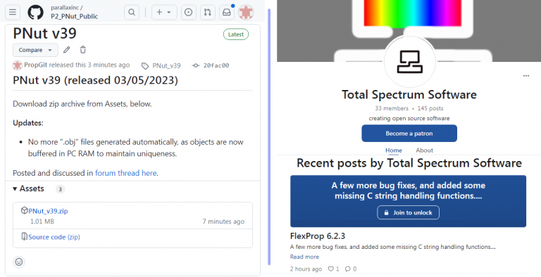Open commit 20fac00 link
Image resolution: width=541 pixels, height=277 pixels.
tap(216, 65)
